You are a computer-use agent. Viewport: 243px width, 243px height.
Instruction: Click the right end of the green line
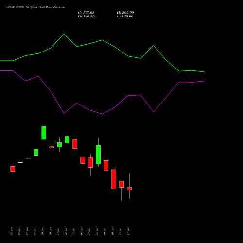pyautogui.click(x=205, y=72)
